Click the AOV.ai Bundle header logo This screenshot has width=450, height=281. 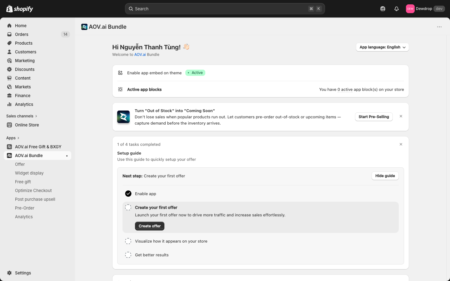coord(84,27)
